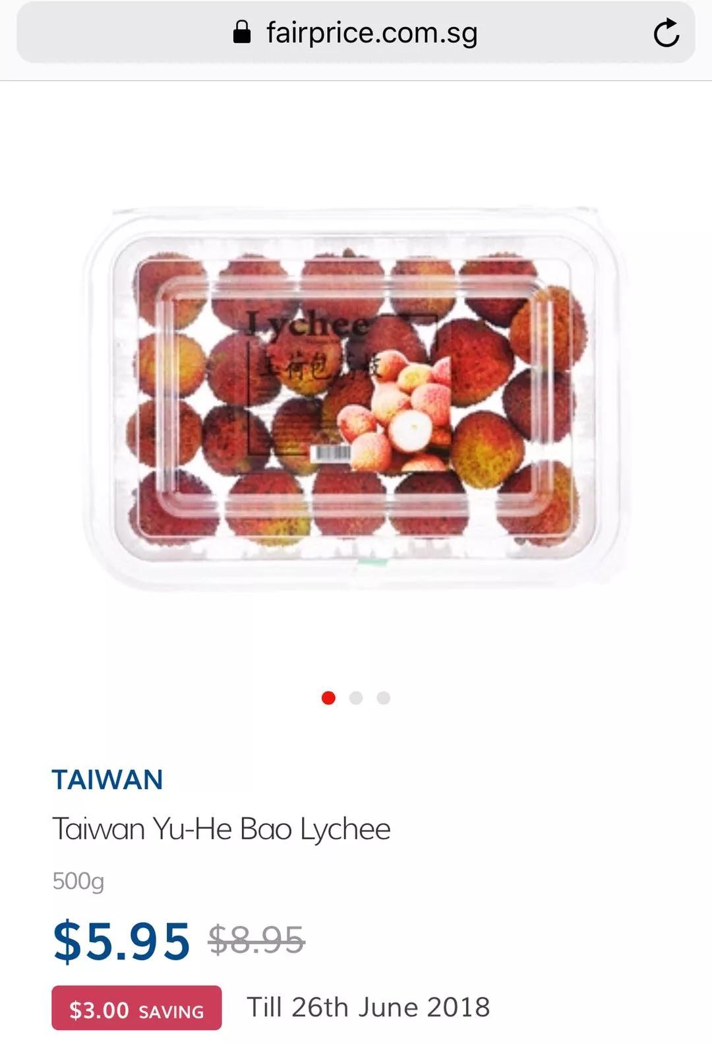The height and width of the screenshot is (1044, 712).
Task: Jump to the third carousel dot
Action: [384, 698]
